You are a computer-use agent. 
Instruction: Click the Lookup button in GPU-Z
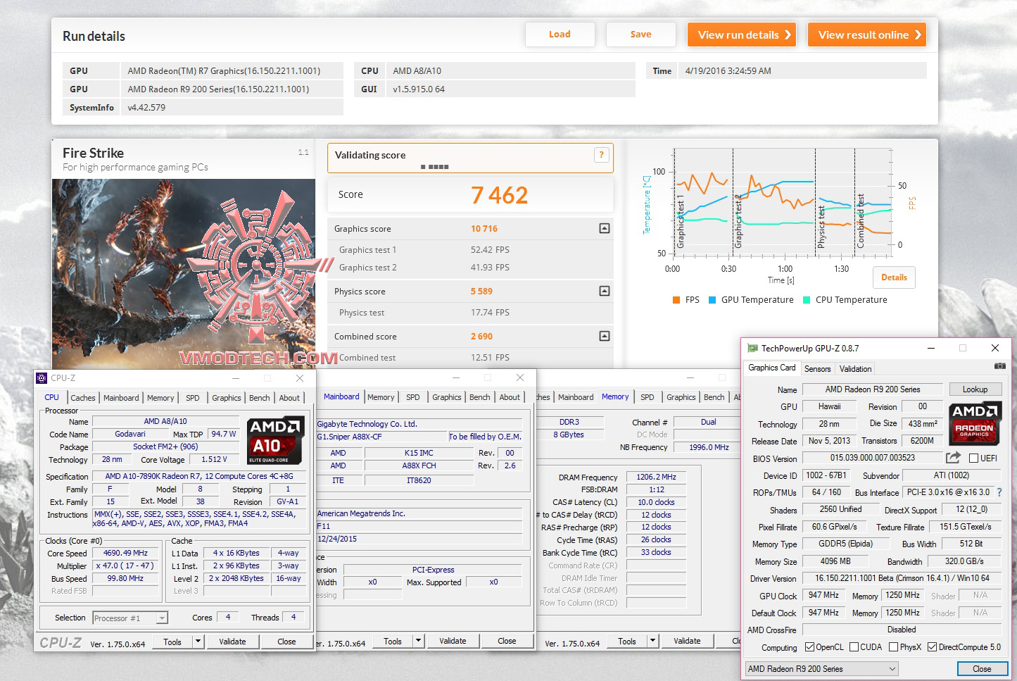click(975, 389)
